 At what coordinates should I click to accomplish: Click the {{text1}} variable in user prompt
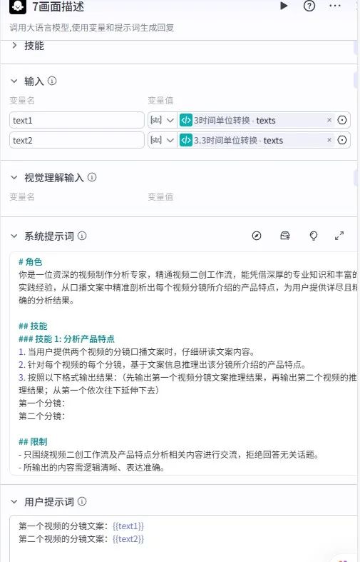click(128, 526)
